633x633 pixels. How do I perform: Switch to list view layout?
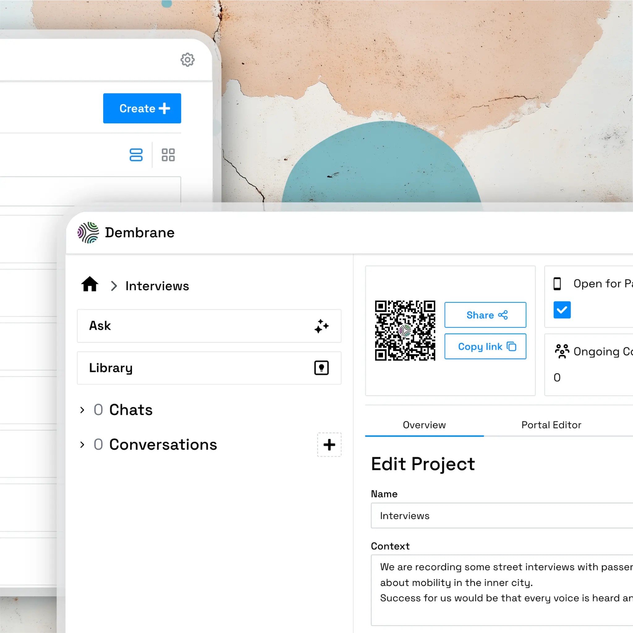click(136, 155)
